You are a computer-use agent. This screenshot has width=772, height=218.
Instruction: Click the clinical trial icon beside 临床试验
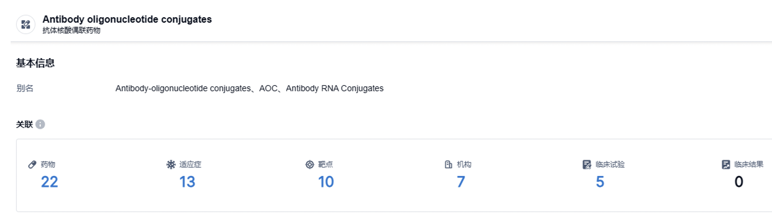pyautogui.click(x=587, y=165)
